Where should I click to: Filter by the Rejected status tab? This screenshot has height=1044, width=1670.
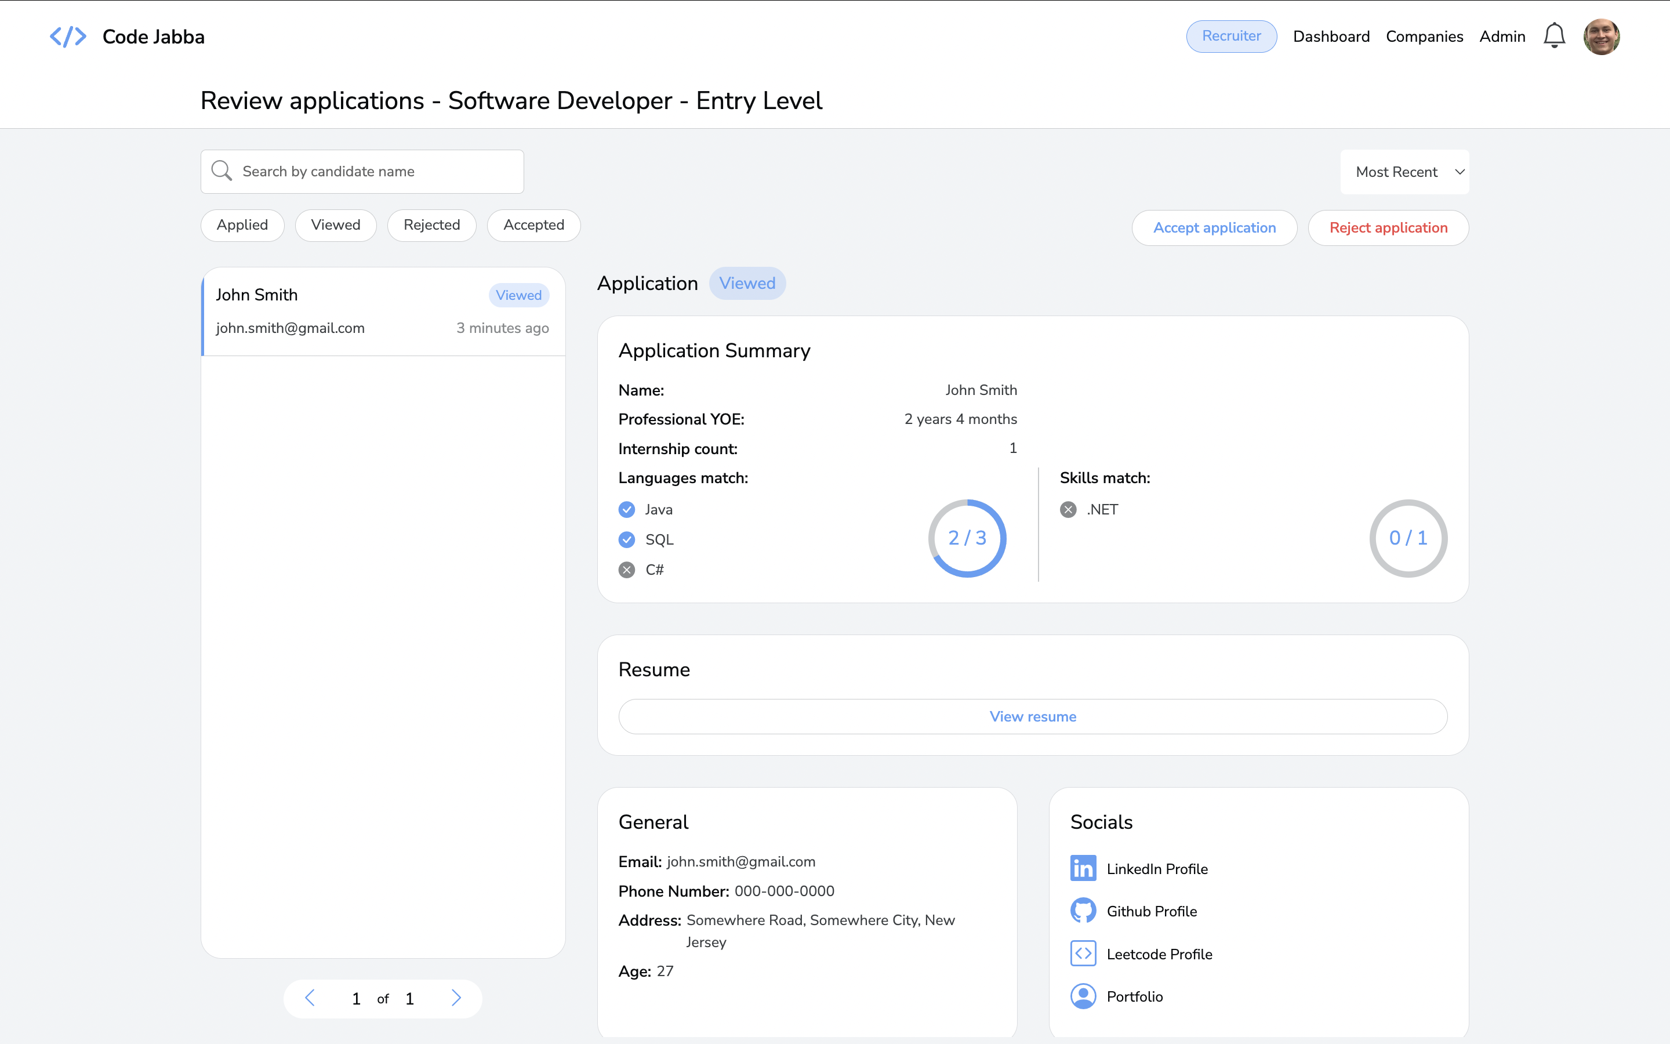click(x=431, y=225)
